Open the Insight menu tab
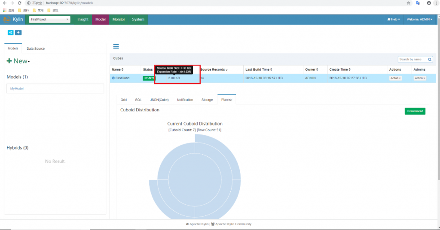The width and height of the screenshot is (440, 230). click(x=83, y=20)
